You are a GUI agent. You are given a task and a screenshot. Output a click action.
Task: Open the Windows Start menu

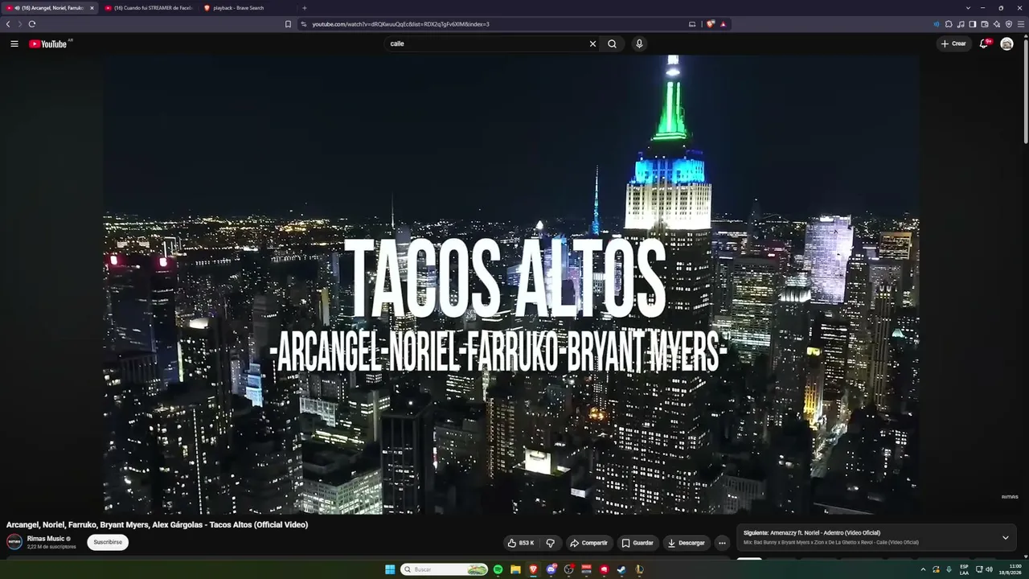click(390, 569)
